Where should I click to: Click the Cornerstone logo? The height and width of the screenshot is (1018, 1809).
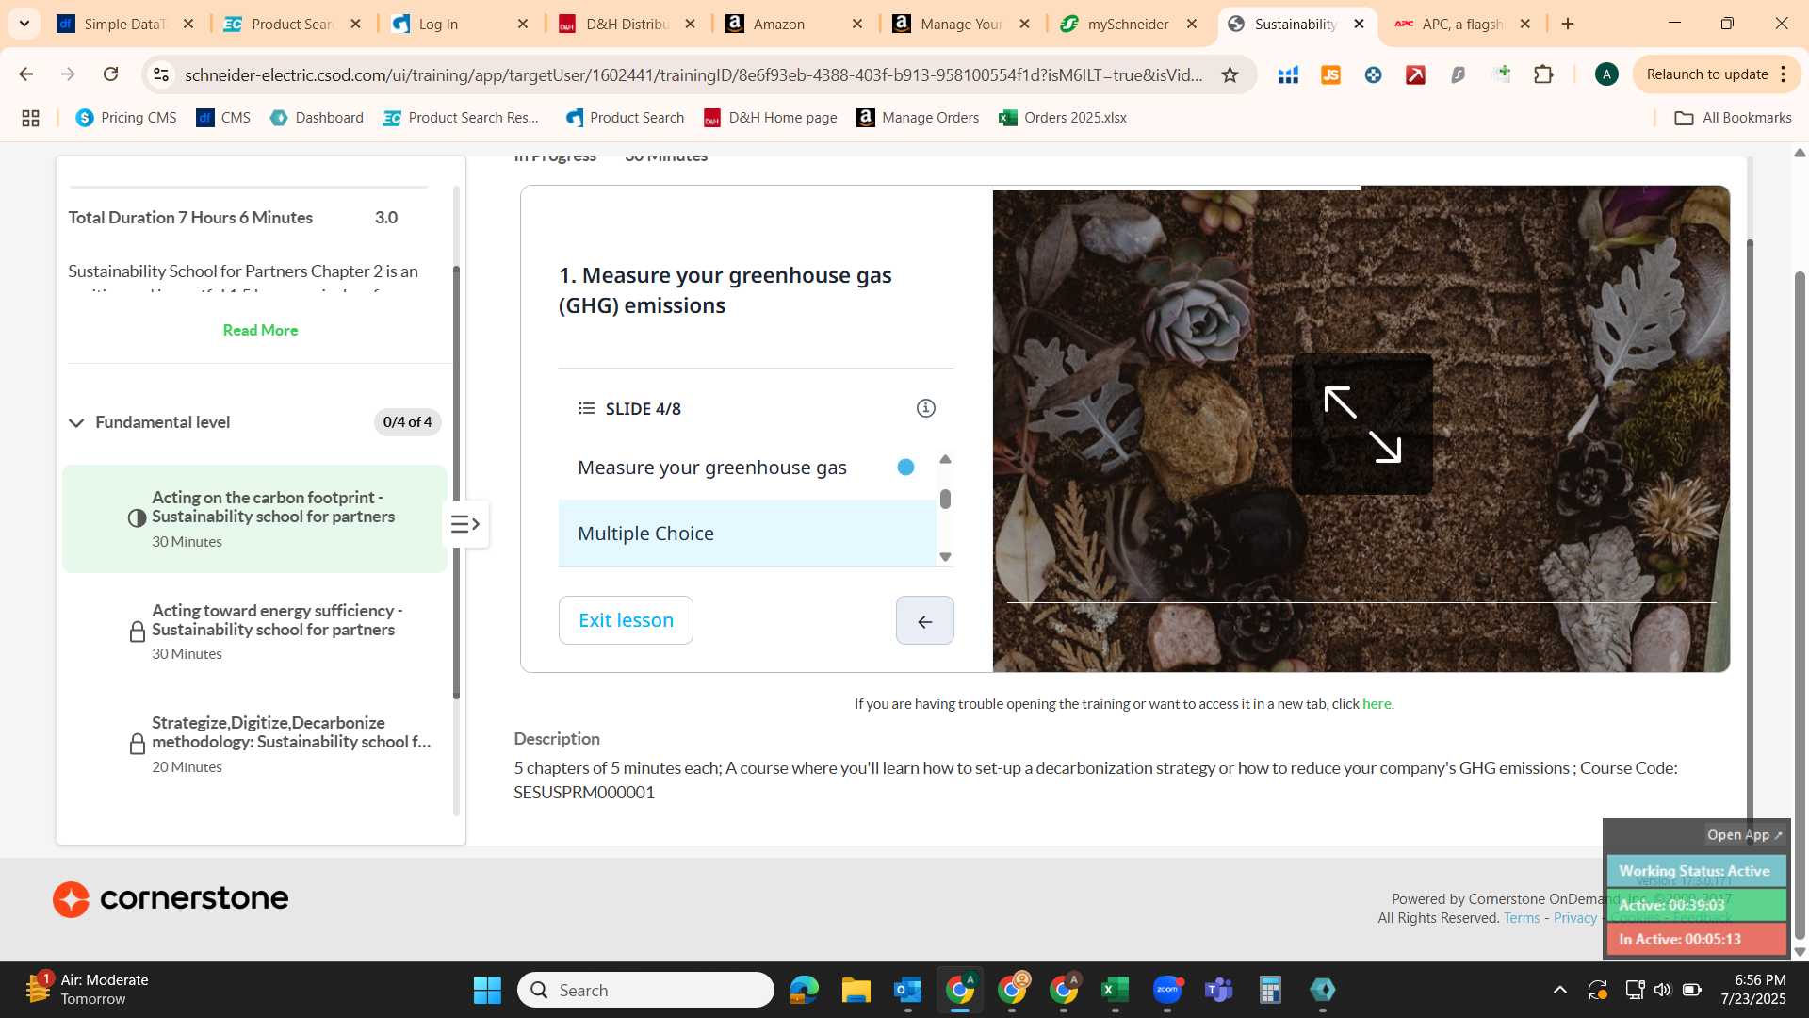pos(171,898)
